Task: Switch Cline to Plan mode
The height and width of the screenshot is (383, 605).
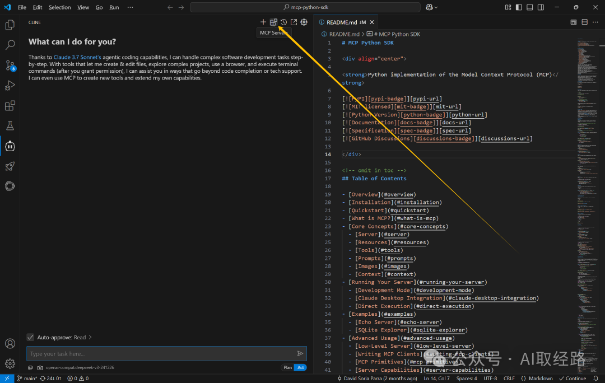Action: [288, 367]
